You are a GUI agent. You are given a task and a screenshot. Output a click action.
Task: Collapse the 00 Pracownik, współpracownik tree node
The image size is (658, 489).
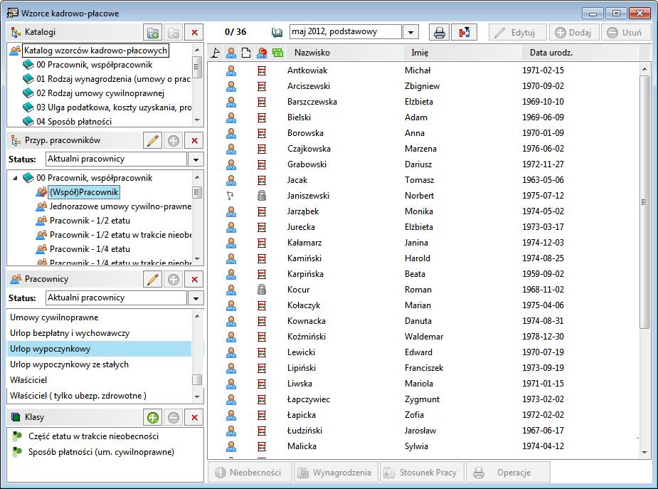(15, 178)
